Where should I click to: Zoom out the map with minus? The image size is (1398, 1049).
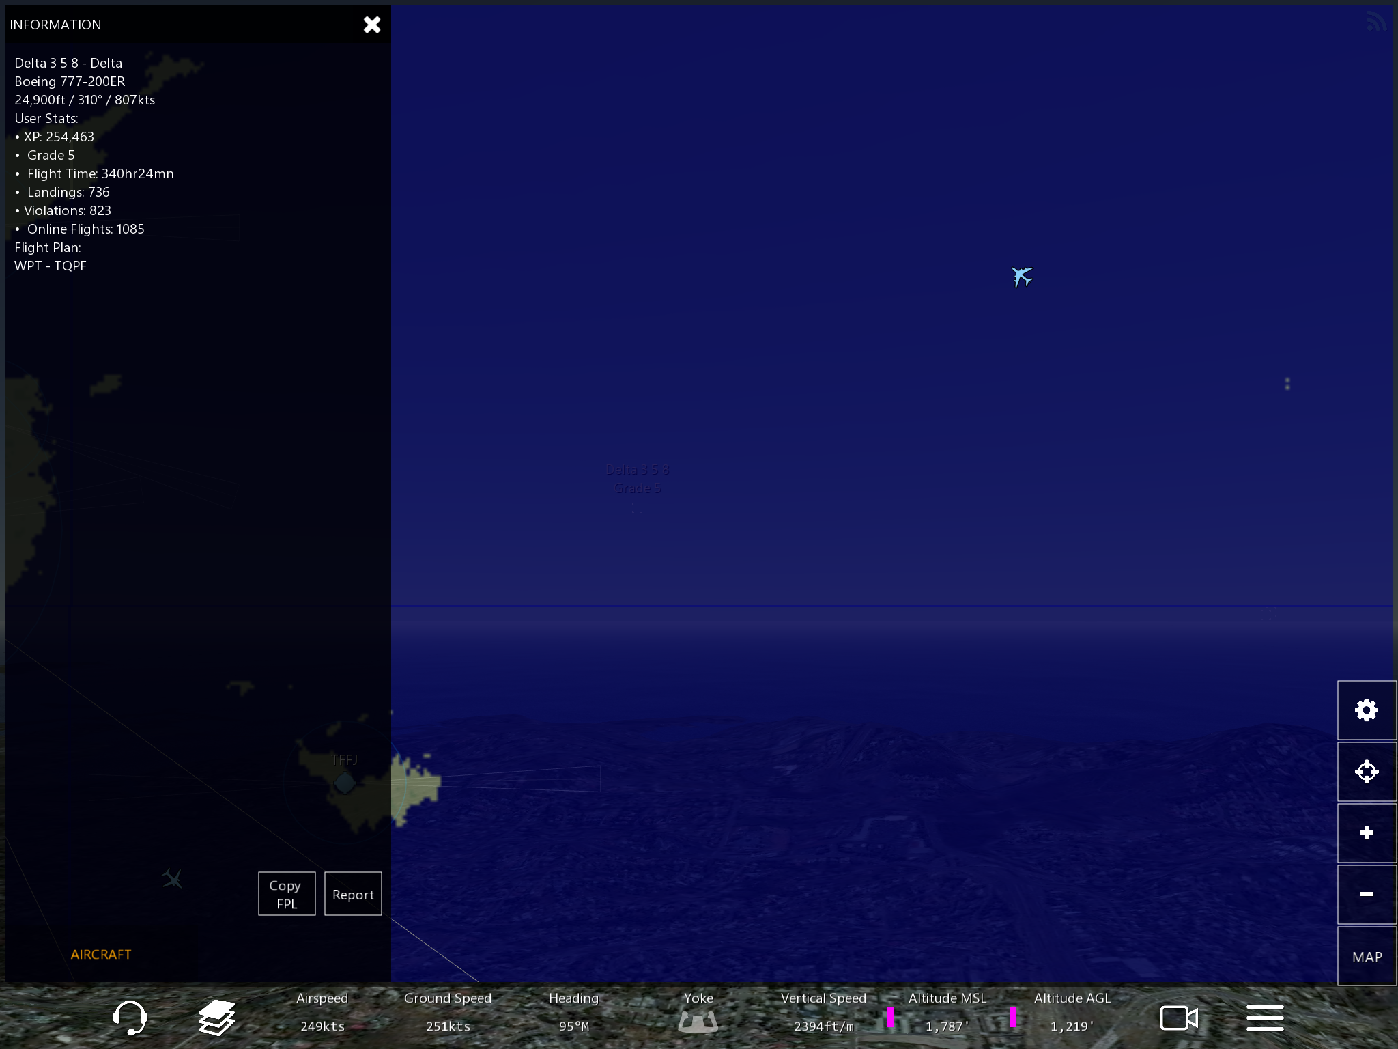point(1366,894)
